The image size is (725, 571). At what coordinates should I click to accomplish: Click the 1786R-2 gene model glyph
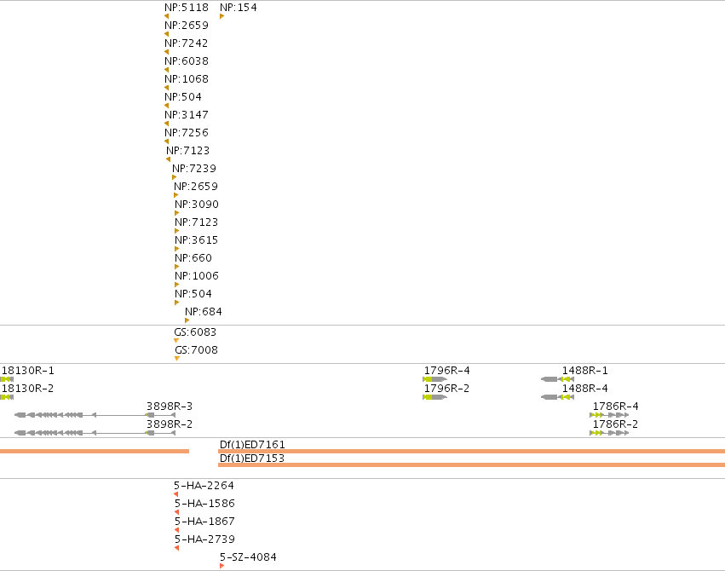coord(609,433)
